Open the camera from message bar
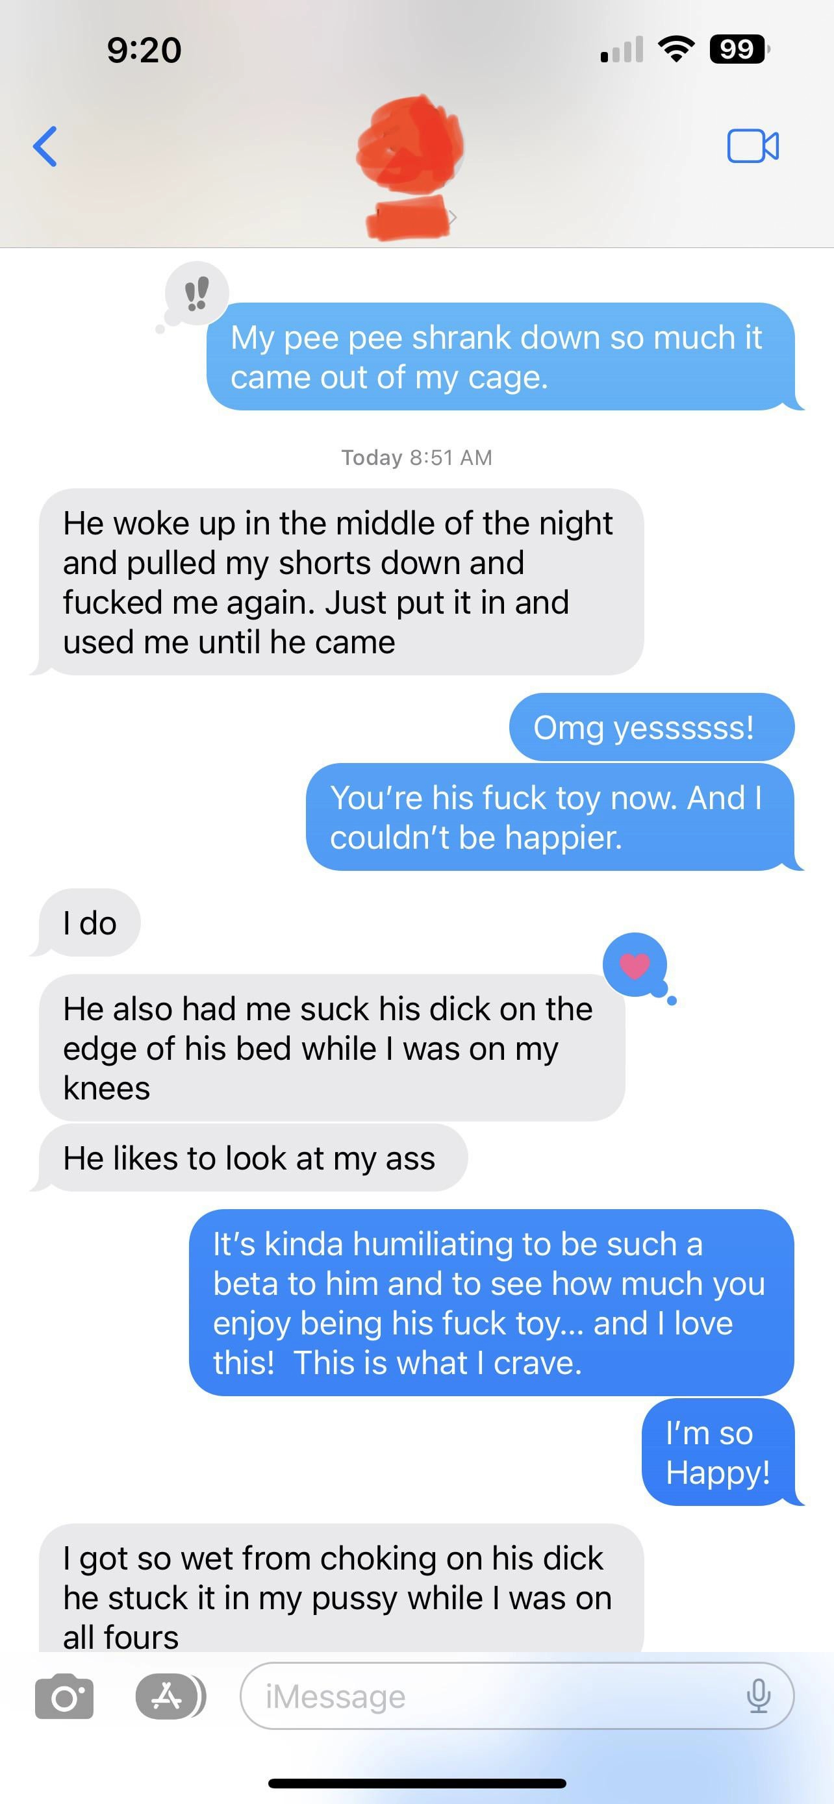The image size is (834, 1804). 64,1696
